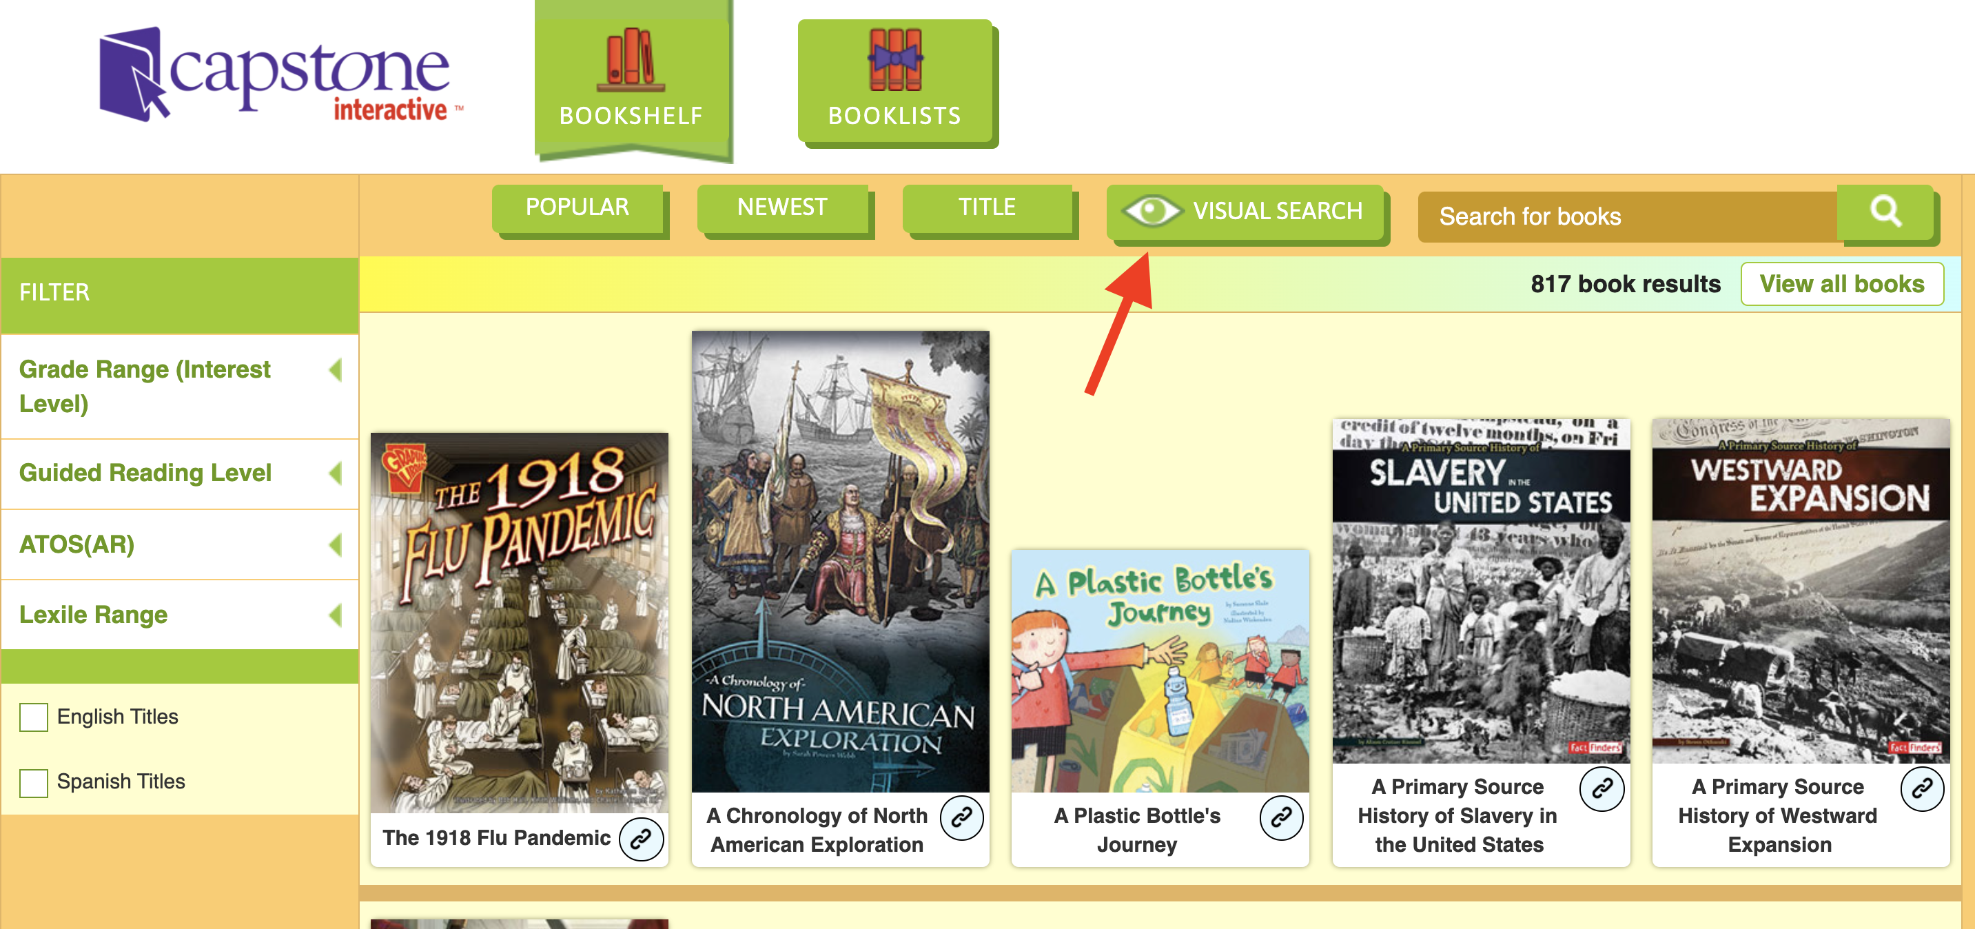Open the Booklists tab
1975x929 pixels.
pyautogui.click(x=894, y=82)
